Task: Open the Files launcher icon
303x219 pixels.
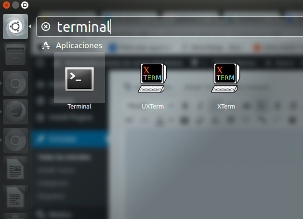Action: [15, 55]
